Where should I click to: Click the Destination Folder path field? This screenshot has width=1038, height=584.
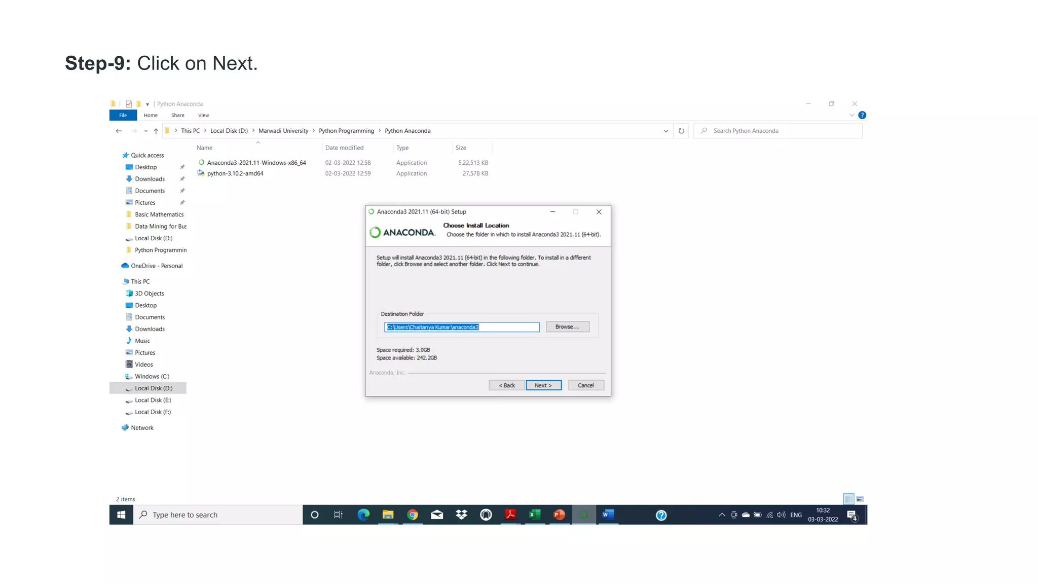point(461,327)
